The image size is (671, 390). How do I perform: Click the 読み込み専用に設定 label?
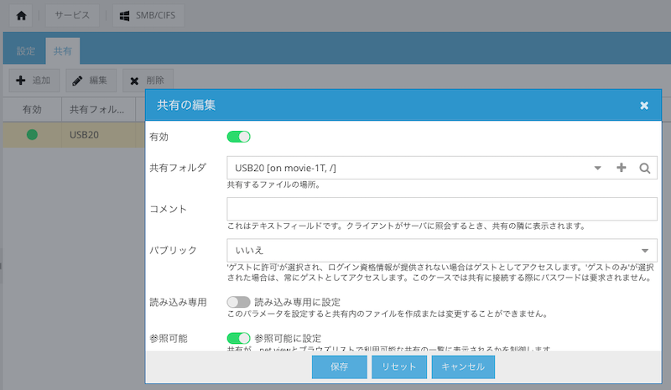[298, 302]
